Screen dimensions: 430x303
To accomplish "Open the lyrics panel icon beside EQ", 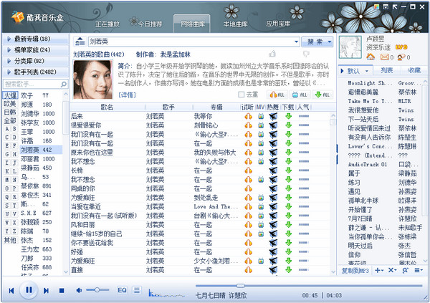I will 137,290.
